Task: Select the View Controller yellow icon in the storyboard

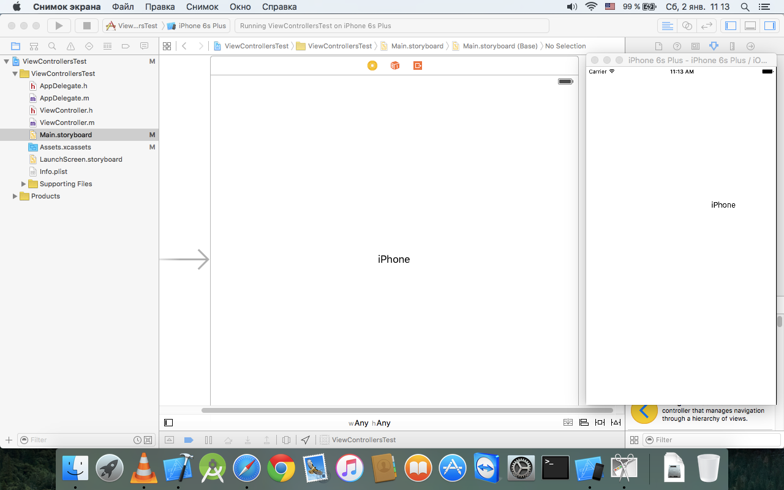Action: pyautogui.click(x=372, y=66)
